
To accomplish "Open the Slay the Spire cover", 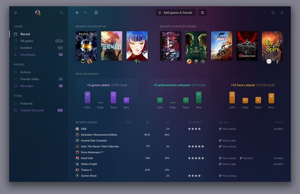I will [x=272, y=46].
